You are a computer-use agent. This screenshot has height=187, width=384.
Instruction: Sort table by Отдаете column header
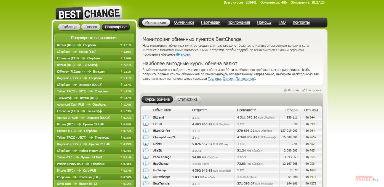[199, 110]
